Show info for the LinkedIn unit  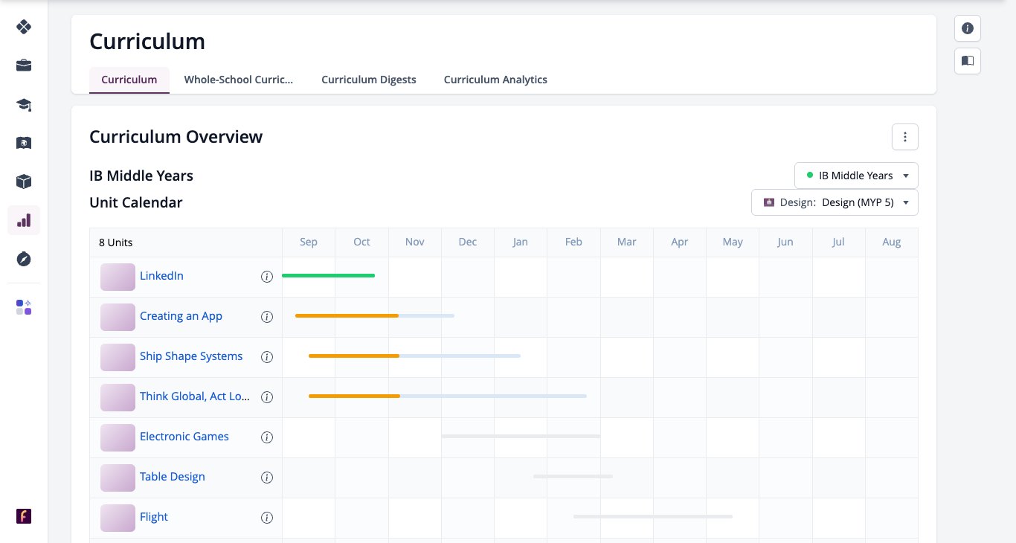[267, 277]
